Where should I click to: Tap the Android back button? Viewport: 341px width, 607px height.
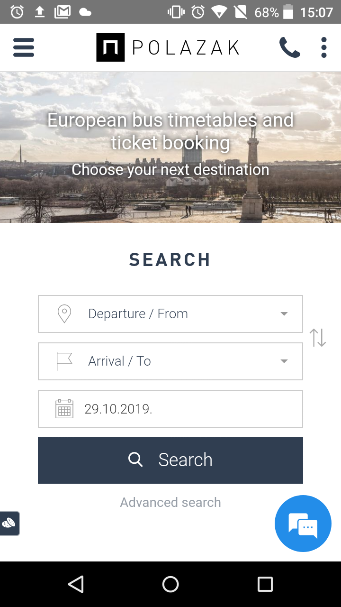[x=76, y=584]
